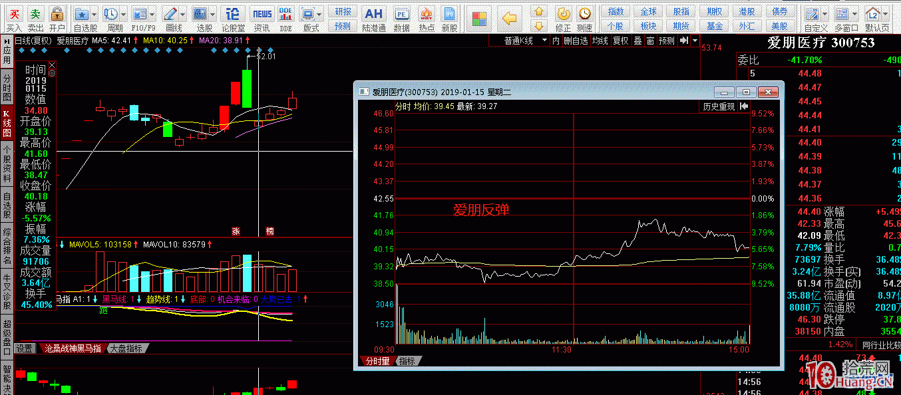
Task: Click the 2019-01-15 intraday popup title bar
Action: 536,92
